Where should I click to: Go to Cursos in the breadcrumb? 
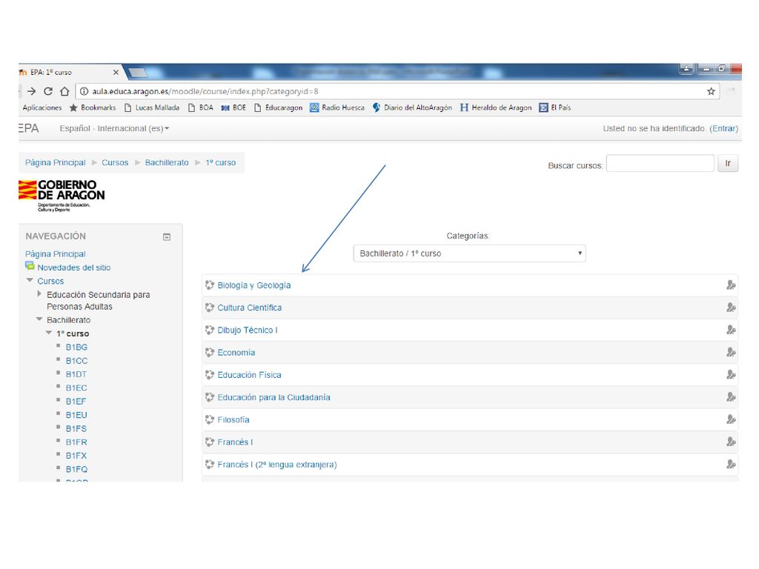pyautogui.click(x=115, y=162)
